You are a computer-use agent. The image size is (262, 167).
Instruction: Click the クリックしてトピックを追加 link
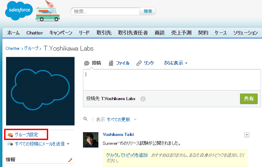(127, 155)
